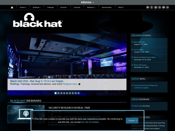View All Intel Posts for Blogs link
The image size is (175, 131).
coord(146,86)
